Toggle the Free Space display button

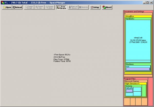pyautogui.click(x=62, y=7)
